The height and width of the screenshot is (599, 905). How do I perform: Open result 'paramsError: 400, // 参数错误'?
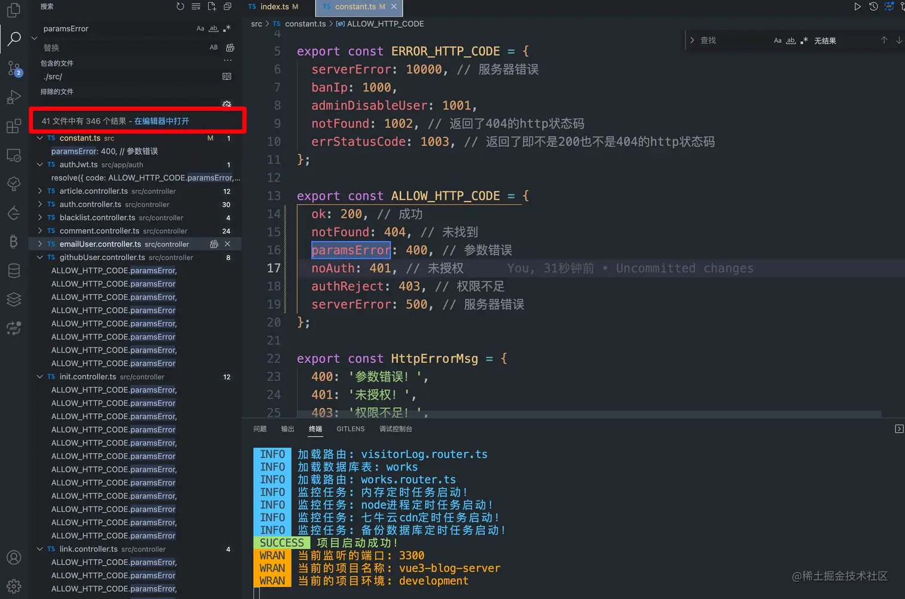(x=105, y=151)
